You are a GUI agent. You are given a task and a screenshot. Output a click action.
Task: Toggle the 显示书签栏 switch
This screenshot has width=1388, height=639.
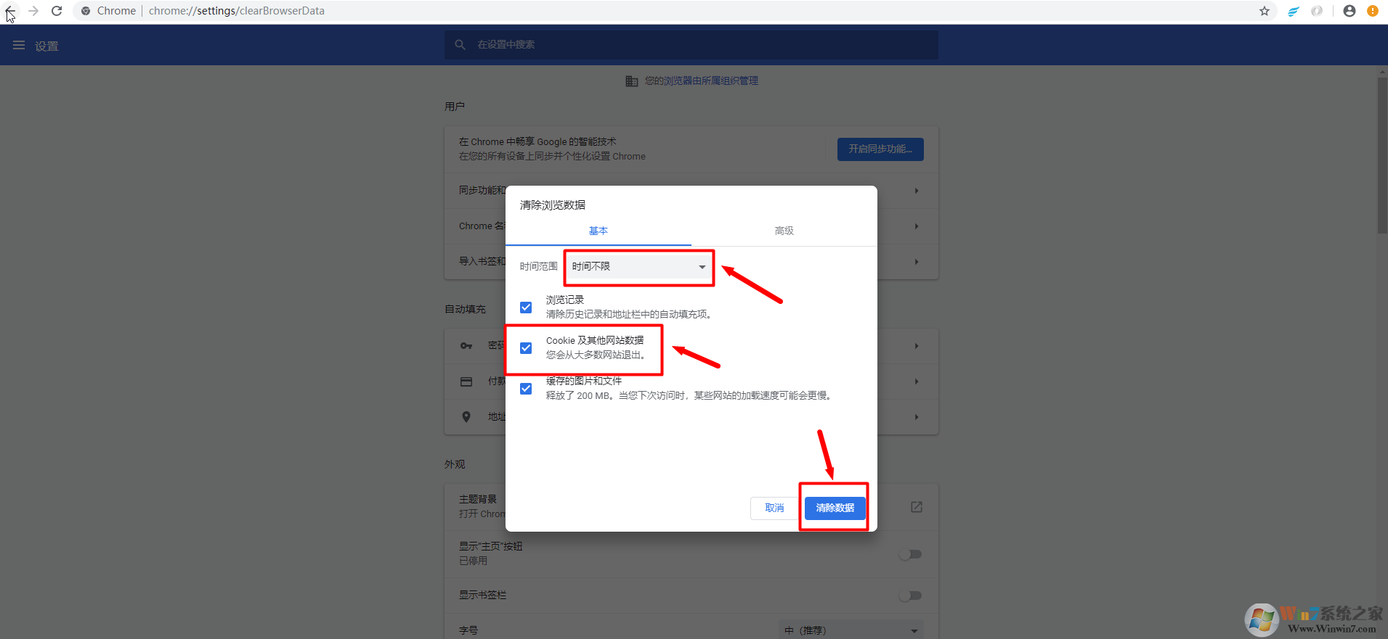click(911, 595)
